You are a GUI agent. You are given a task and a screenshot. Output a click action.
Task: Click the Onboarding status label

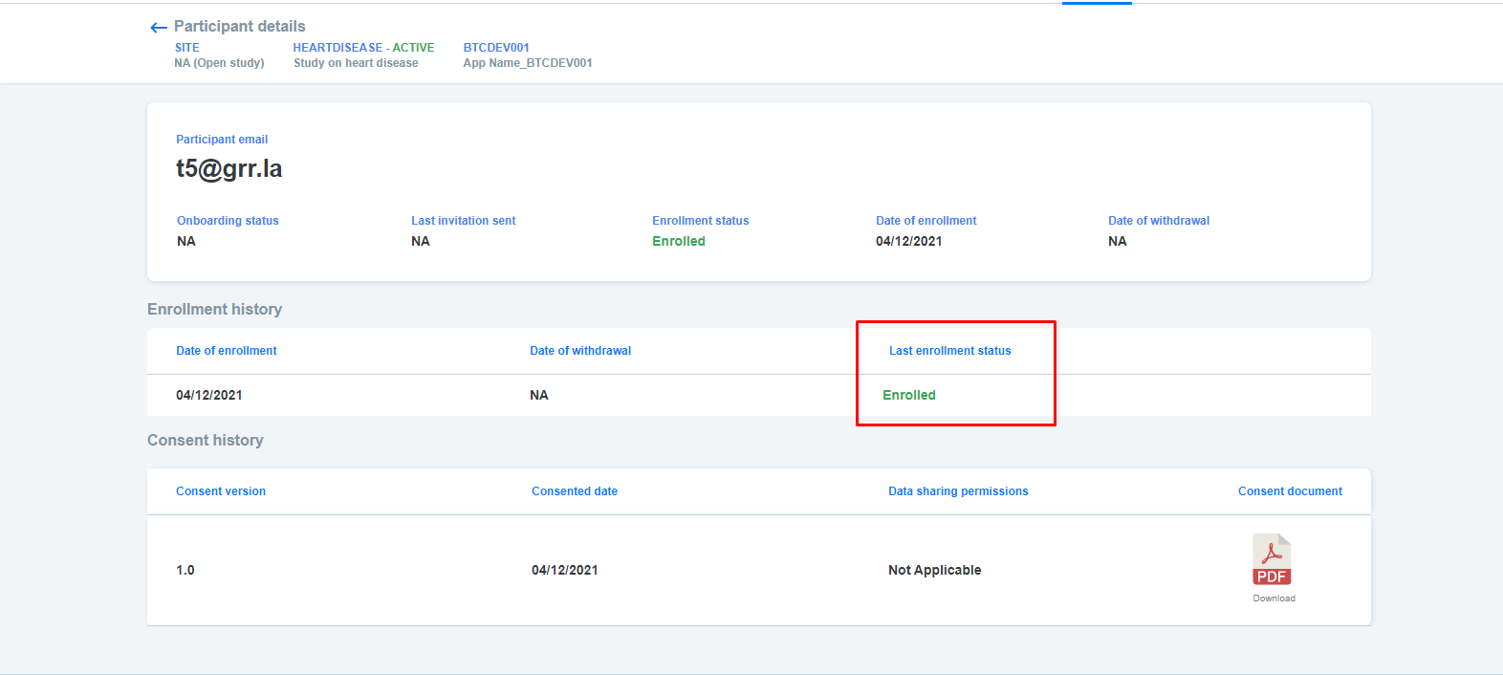(228, 221)
